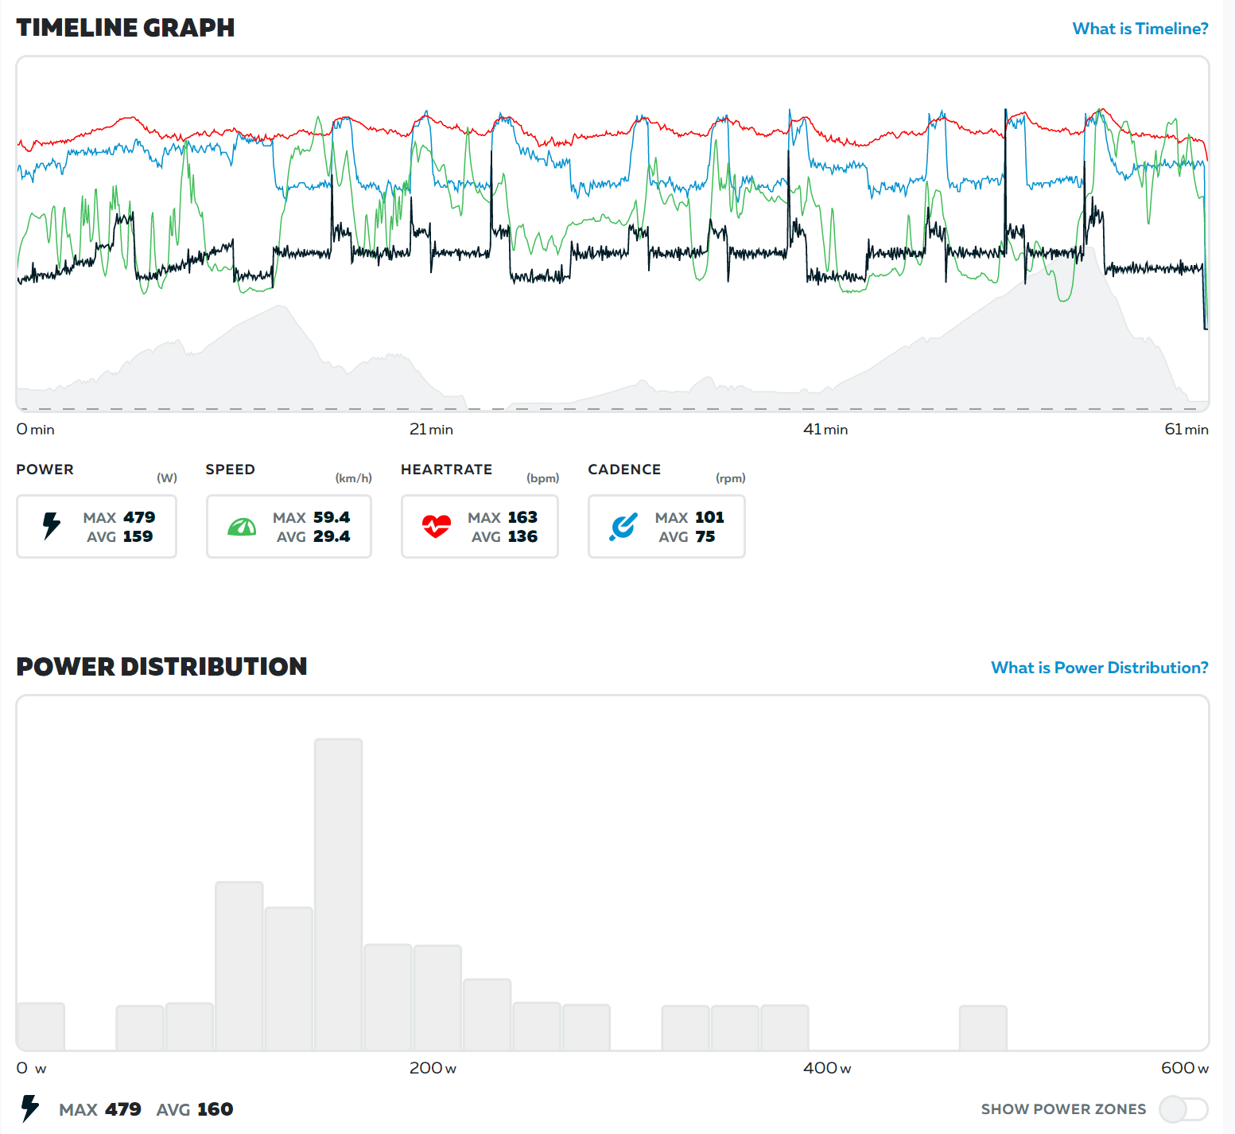Click the red heart heartrate icon
1235x1134 pixels.
click(436, 526)
